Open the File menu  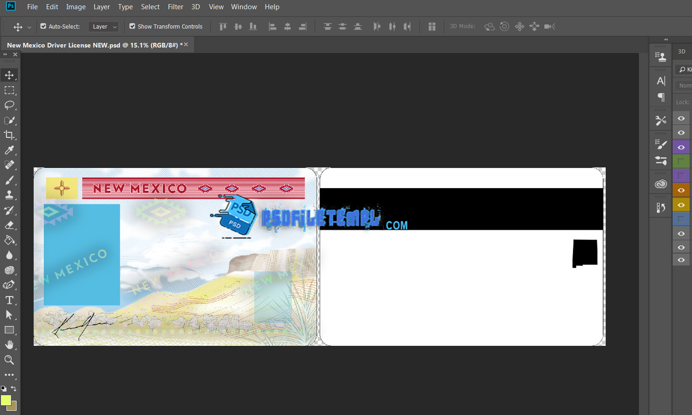[32, 7]
